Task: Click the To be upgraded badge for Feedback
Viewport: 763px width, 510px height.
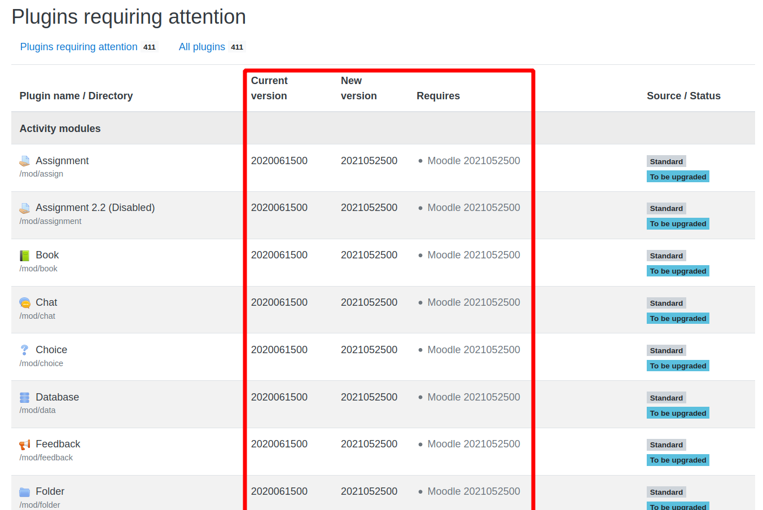Action: click(x=678, y=460)
